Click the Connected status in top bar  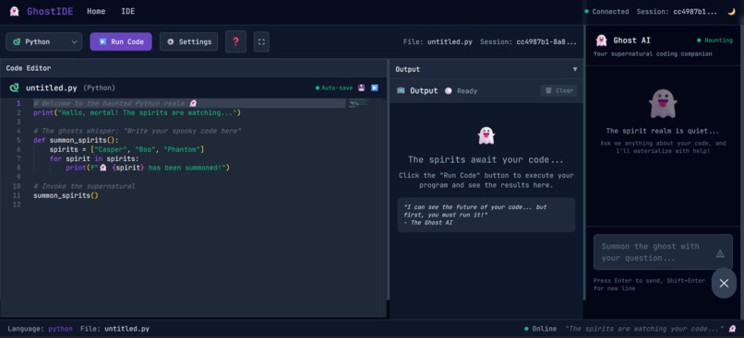coord(606,11)
